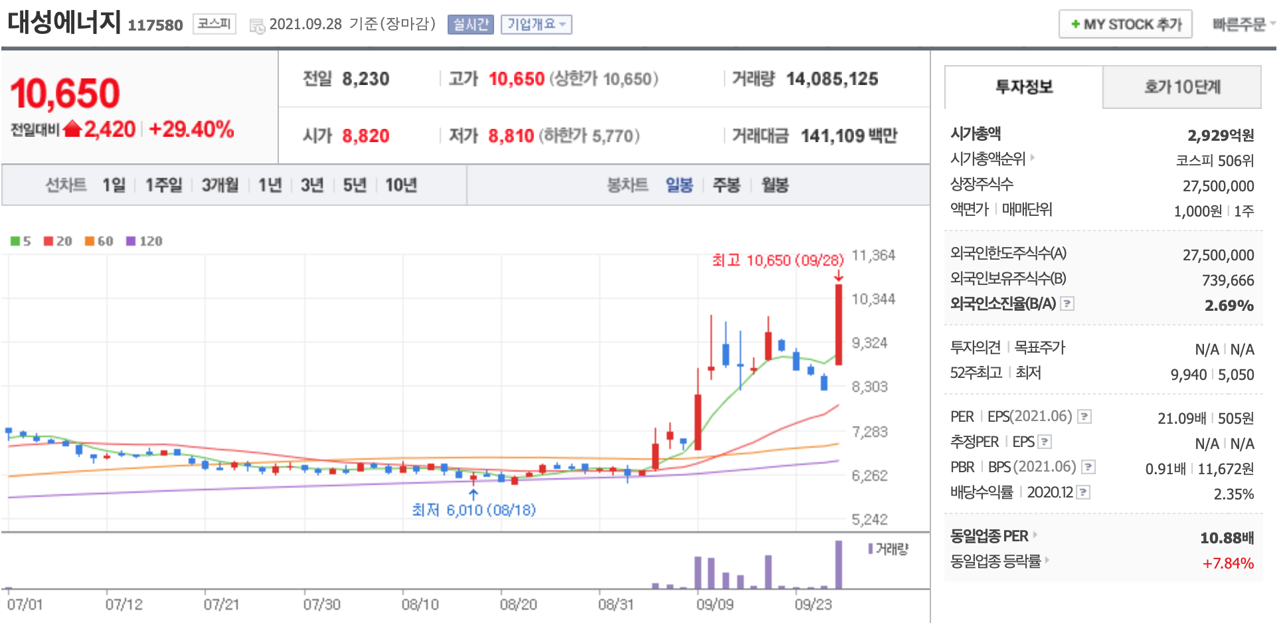The image size is (1287, 623).
Task: Click the stock code 117580
Action: coord(155,25)
